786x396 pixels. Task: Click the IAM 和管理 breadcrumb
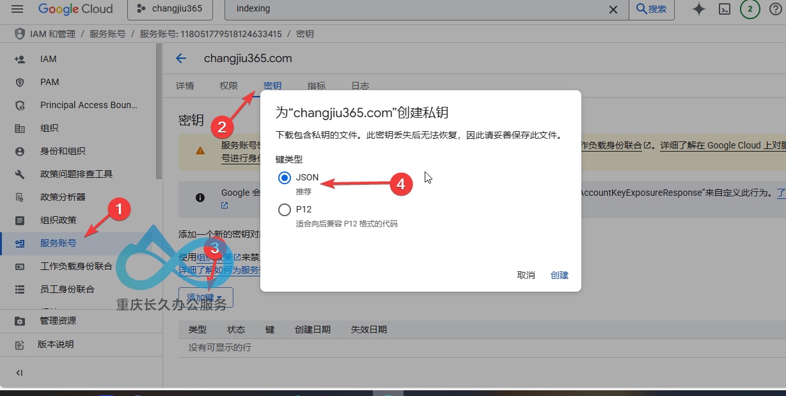click(52, 34)
